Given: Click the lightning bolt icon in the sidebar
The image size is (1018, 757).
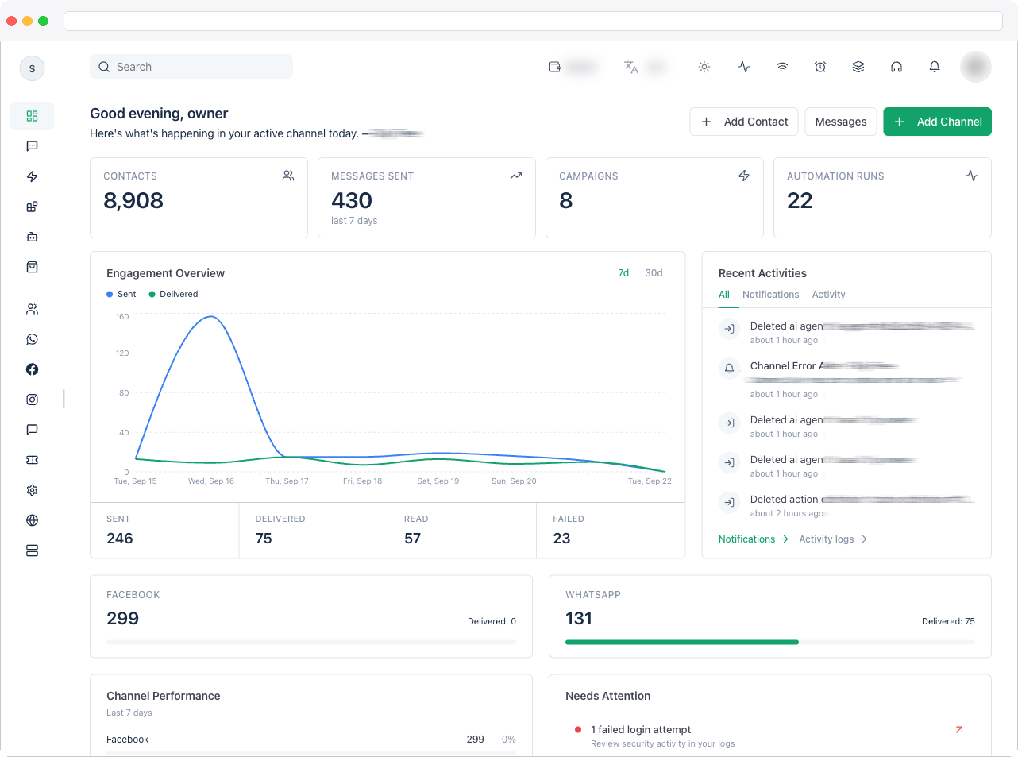Looking at the screenshot, I should point(32,176).
